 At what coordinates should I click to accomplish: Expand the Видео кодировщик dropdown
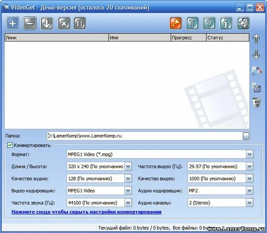pyautogui.click(x=128, y=191)
